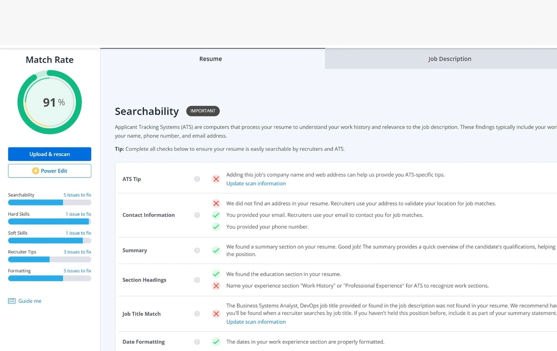View Hard Skills 1 issue to fix
Image resolution: width=557 pixels, height=351 pixels.
click(x=78, y=214)
